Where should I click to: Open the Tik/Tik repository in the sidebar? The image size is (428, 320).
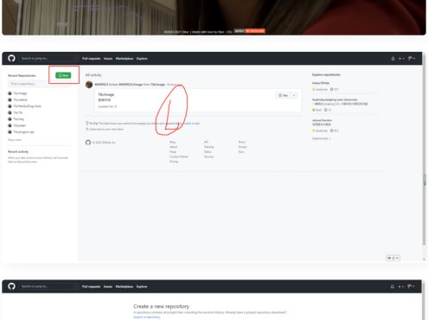tap(18, 112)
